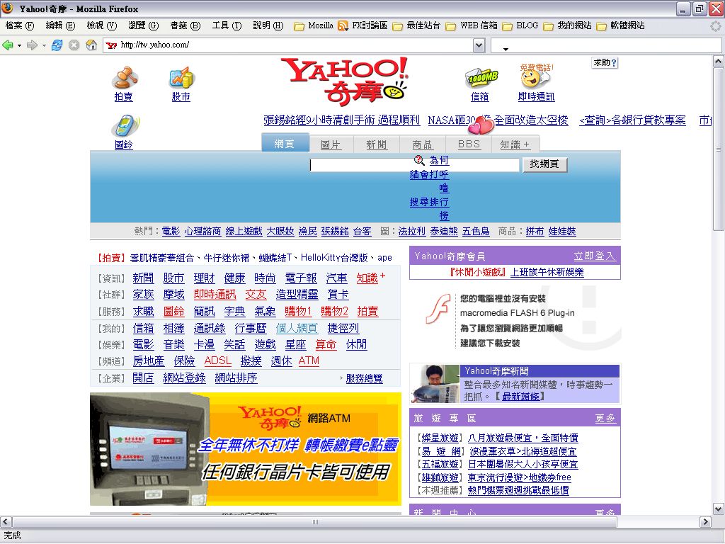Click the vertical scrollbar down arrow

718,509
